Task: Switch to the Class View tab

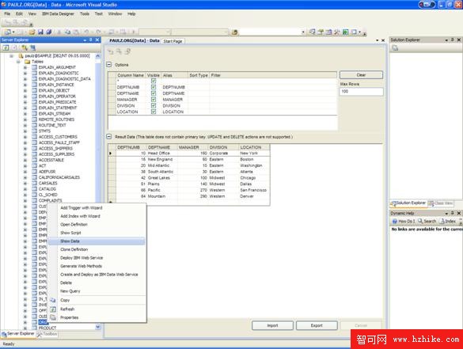Action: [441, 203]
